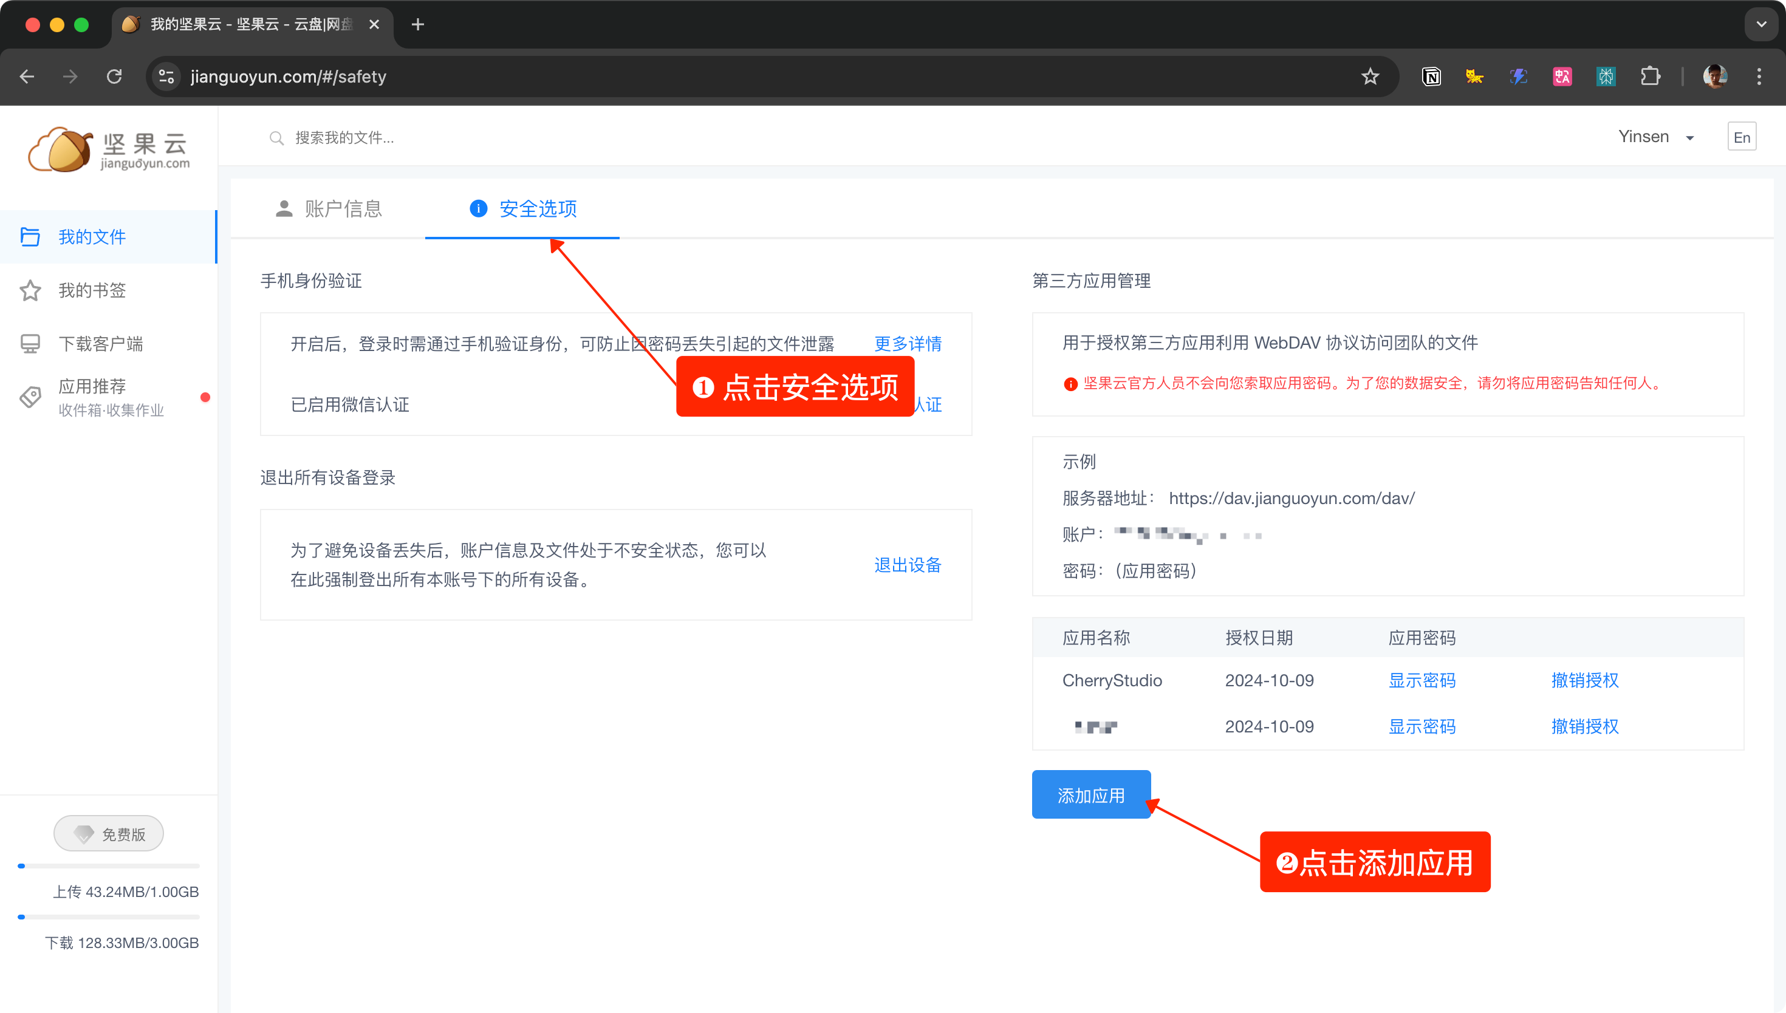Open 我的书签 in the sidebar
1786x1013 pixels.
pyautogui.click(x=92, y=290)
